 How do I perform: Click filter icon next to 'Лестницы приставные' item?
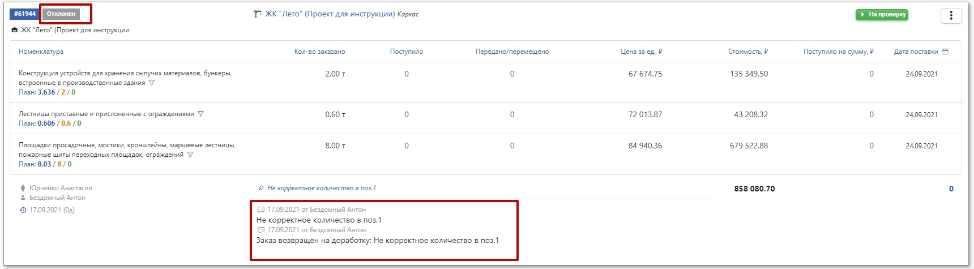pos(200,114)
